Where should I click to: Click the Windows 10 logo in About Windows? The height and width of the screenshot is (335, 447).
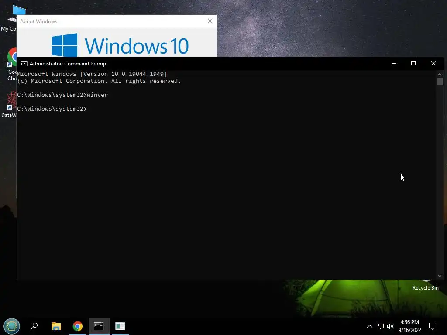pos(120,45)
